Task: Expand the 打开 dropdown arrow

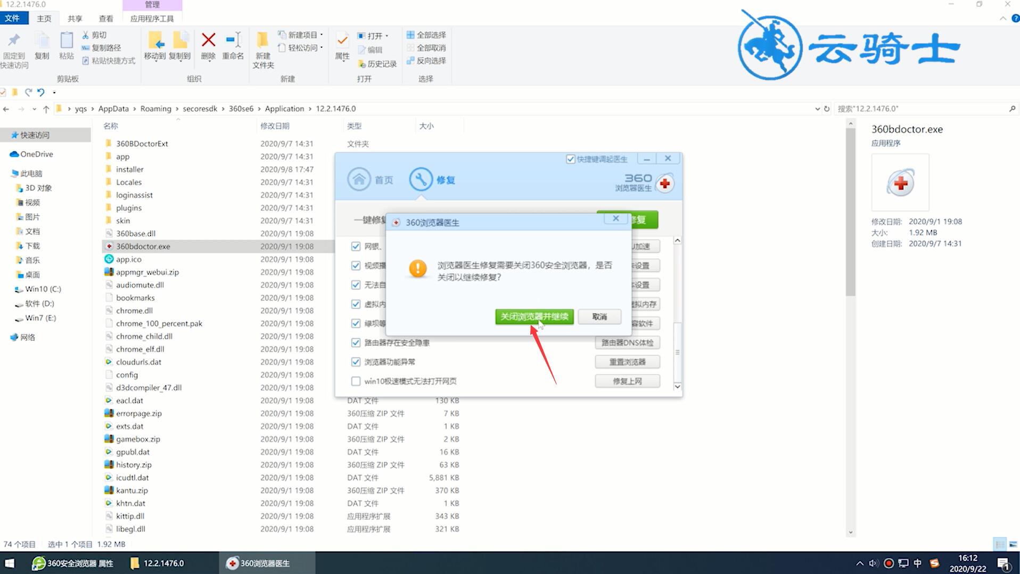Action: pos(386,36)
